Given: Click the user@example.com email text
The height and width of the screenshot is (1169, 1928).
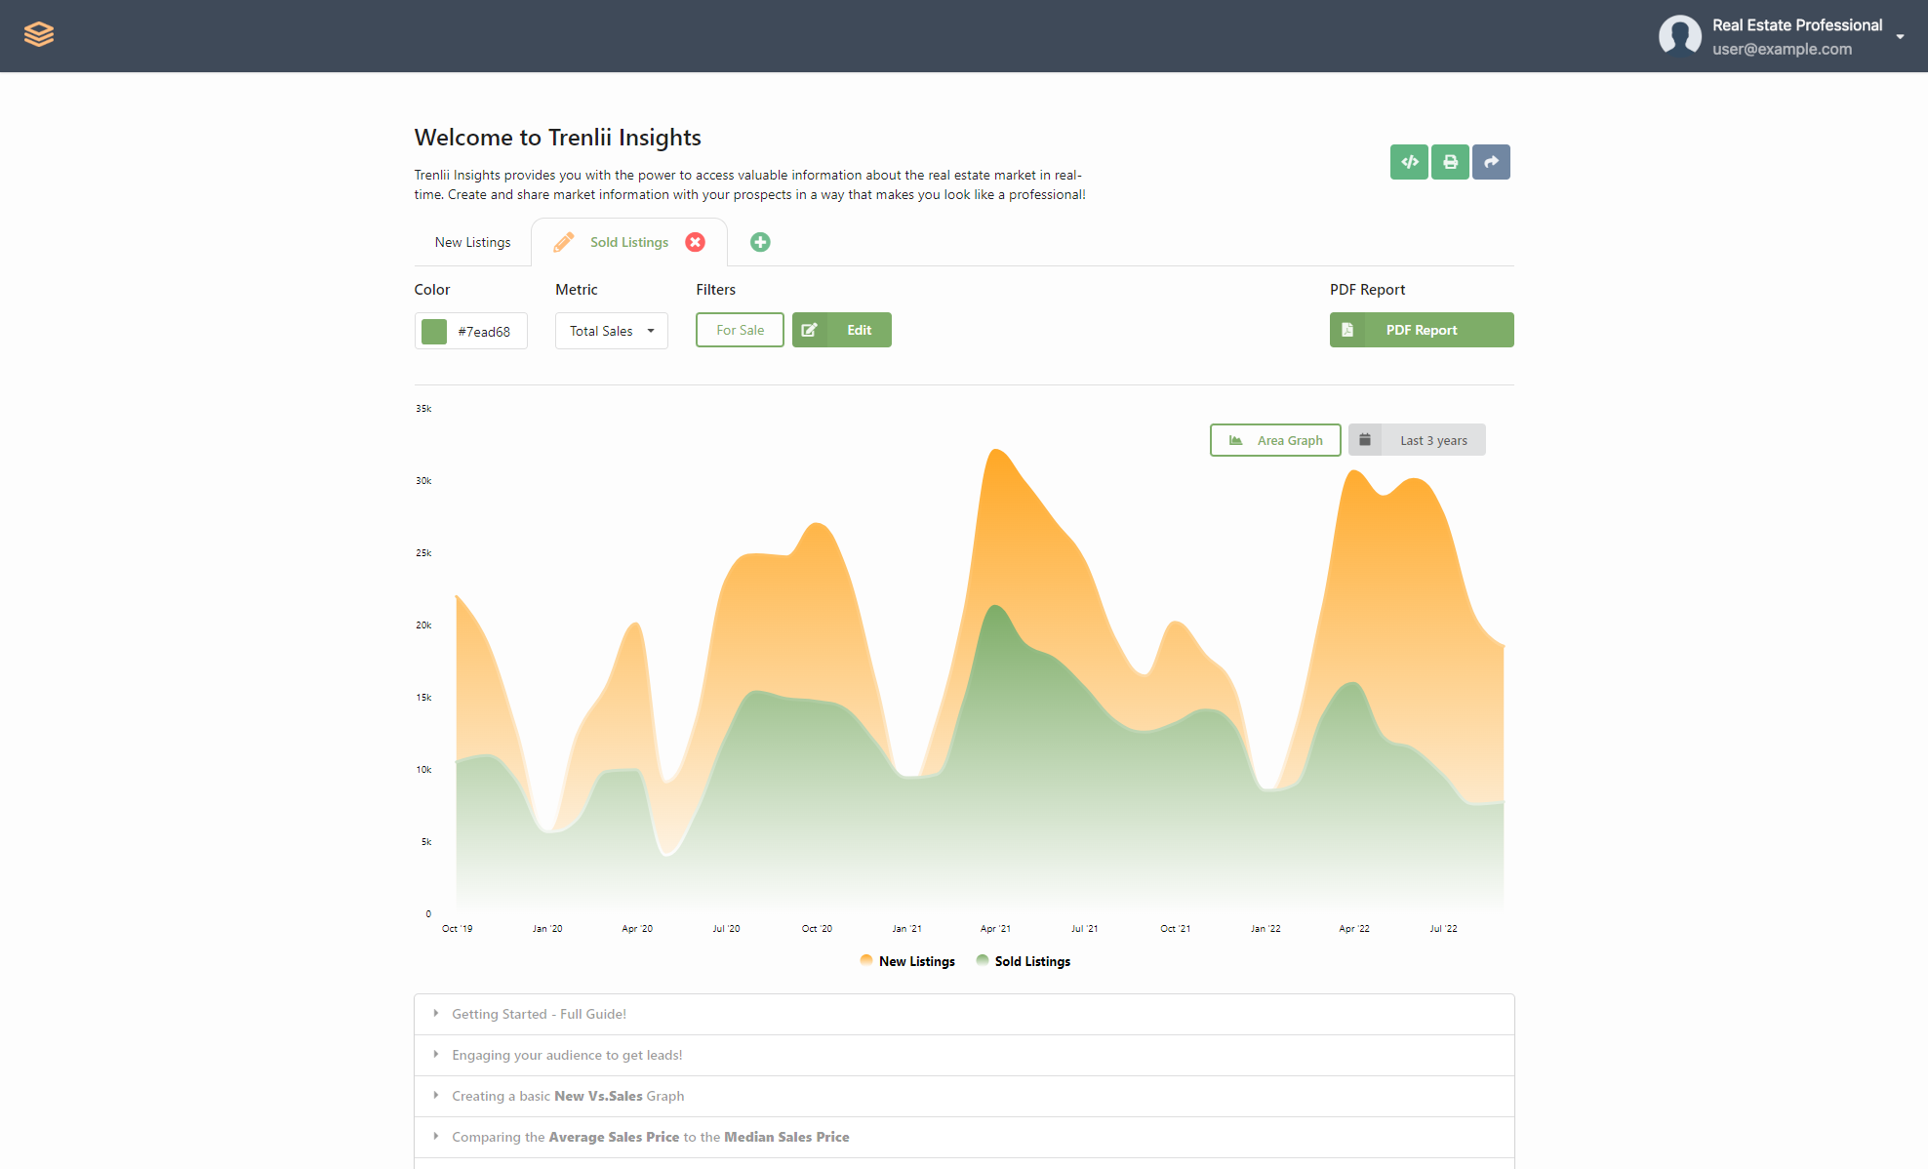Looking at the screenshot, I should (x=1782, y=49).
